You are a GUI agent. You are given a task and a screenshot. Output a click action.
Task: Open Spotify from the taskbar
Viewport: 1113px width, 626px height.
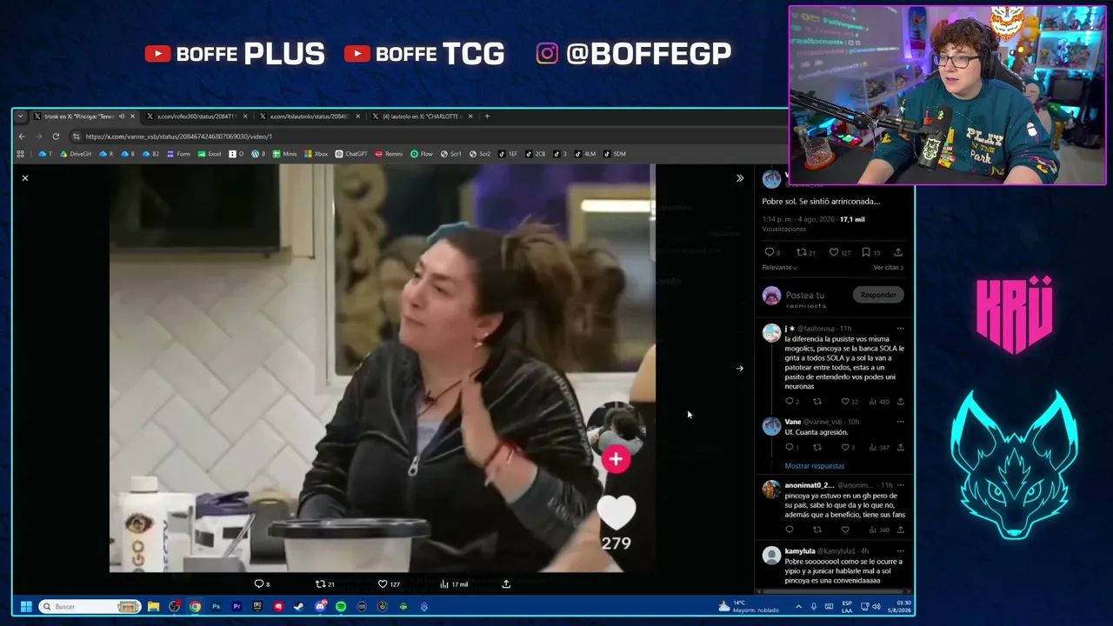tap(341, 607)
